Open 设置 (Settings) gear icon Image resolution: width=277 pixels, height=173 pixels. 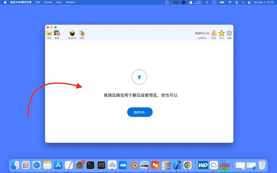pyautogui.click(x=229, y=33)
